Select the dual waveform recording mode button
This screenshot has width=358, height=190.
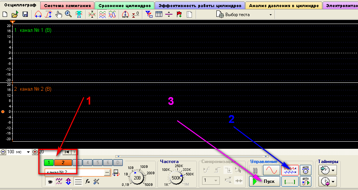coord(290,170)
